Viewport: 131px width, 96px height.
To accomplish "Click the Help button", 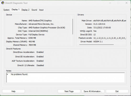I will (13, 91).
